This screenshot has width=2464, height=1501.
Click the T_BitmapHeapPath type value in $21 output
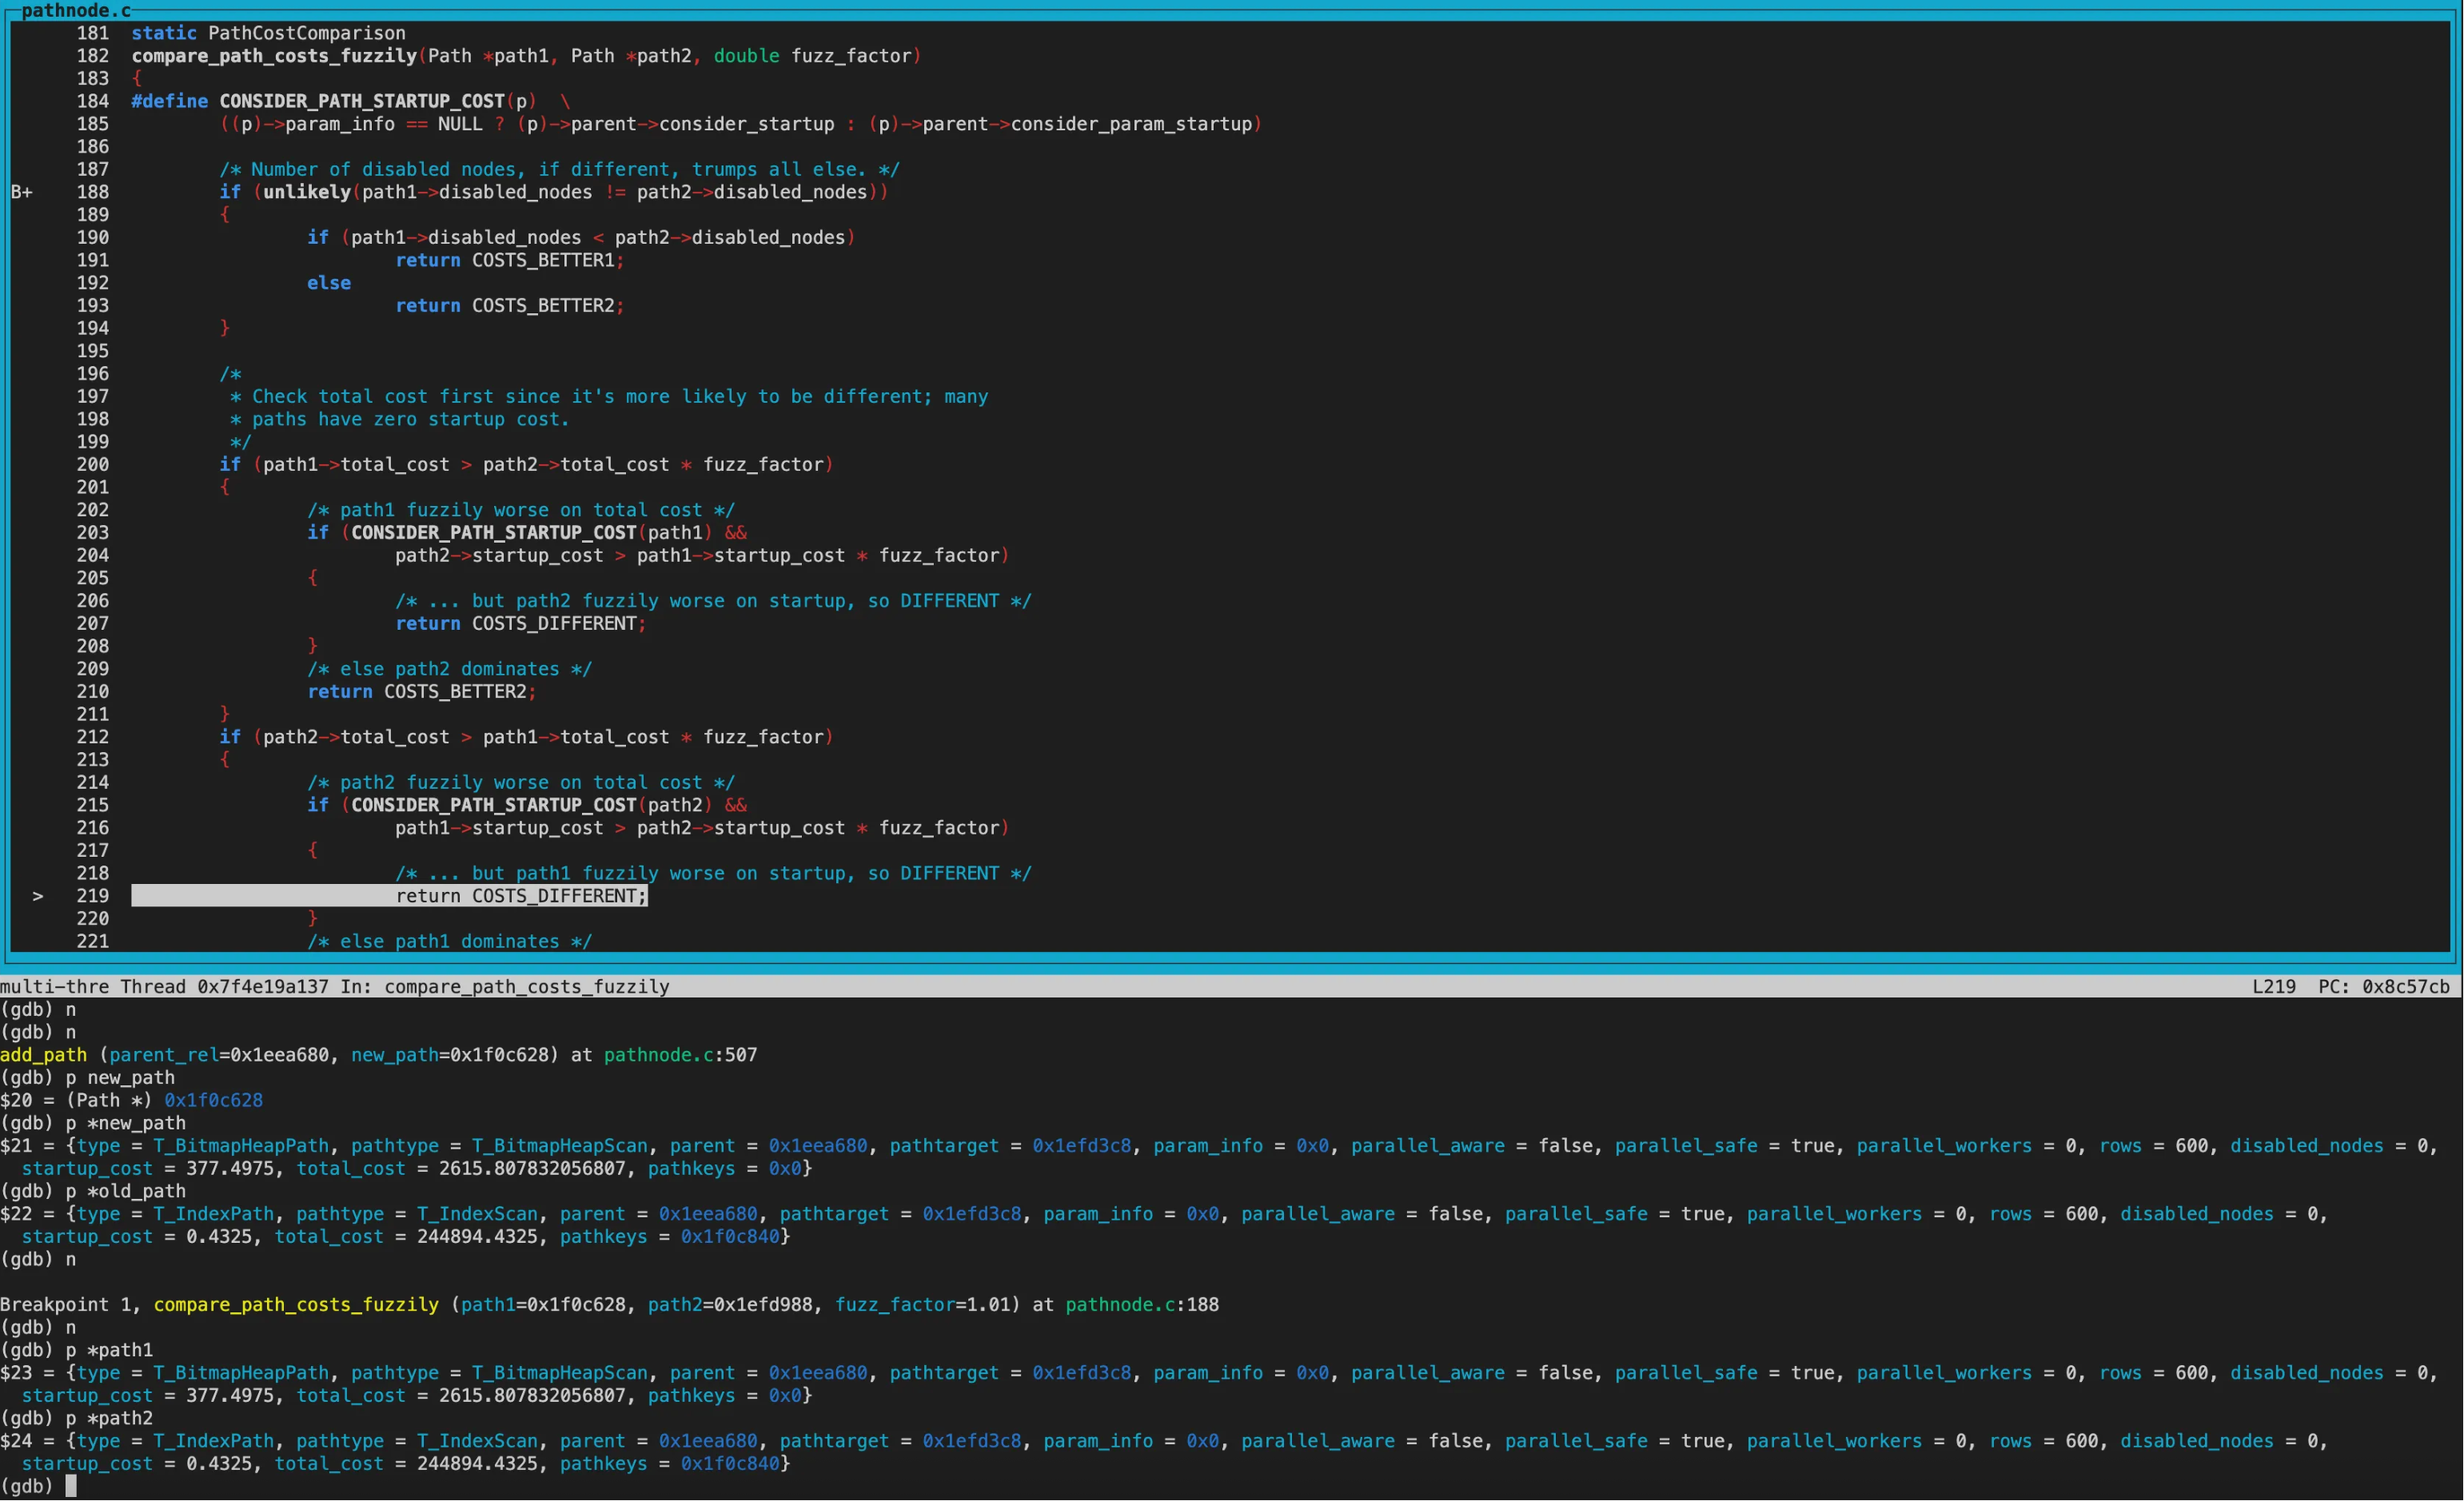(x=240, y=1146)
